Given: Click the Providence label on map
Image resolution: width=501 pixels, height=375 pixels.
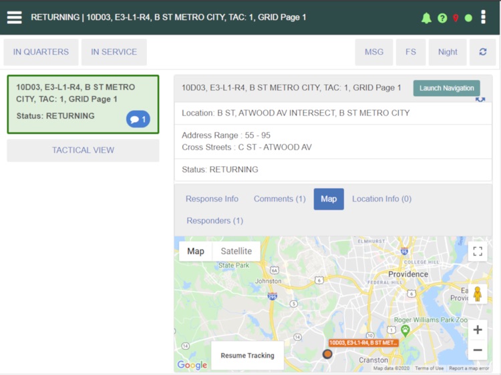Looking at the screenshot, I should 408,274.
